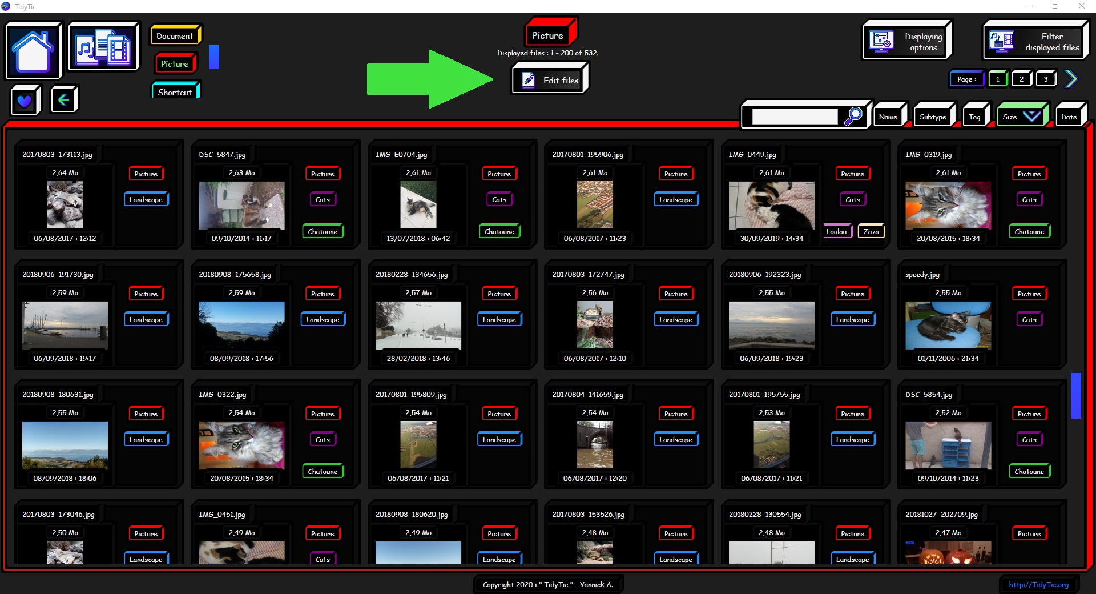The height and width of the screenshot is (594, 1096).
Task: Click Picture tag on 20170803 172747.jpg
Action: tap(676, 294)
